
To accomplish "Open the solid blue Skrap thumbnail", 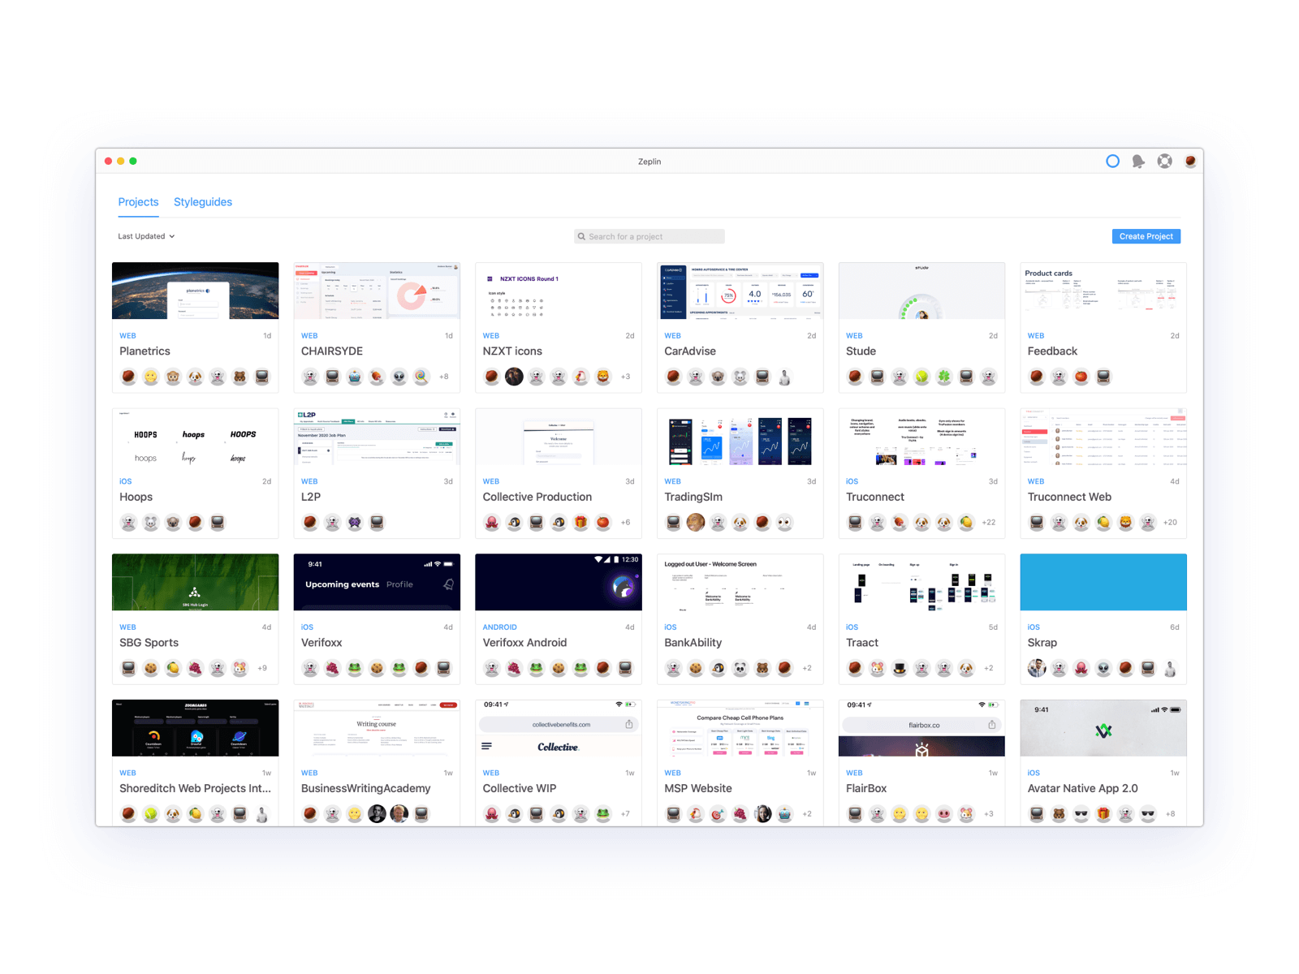I will point(1103,582).
